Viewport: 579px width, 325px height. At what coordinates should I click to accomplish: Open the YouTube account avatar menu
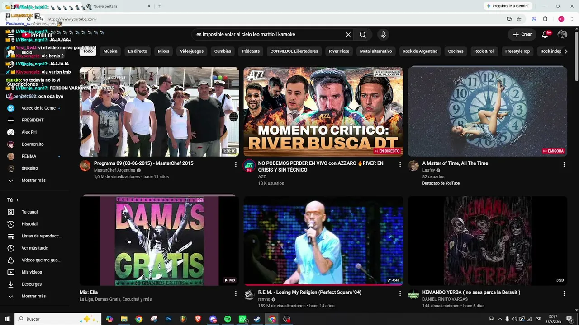tap(562, 35)
